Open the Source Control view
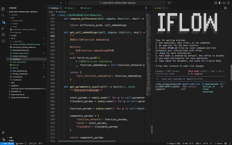This screenshot has height=145, width=232. [3, 22]
